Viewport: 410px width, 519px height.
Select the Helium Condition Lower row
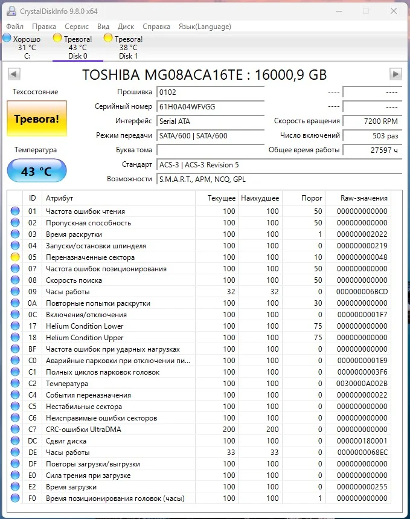pos(199,326)
